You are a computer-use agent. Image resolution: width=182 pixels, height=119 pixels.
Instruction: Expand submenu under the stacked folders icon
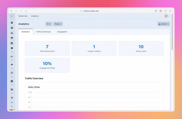(12, 93)
